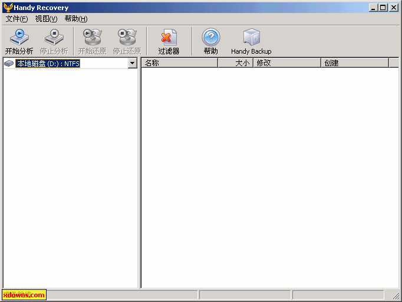This screenshot has height=302, width=402.
Task: Click the Handy Recovery title bar app icon
Action: click(8, 8)
